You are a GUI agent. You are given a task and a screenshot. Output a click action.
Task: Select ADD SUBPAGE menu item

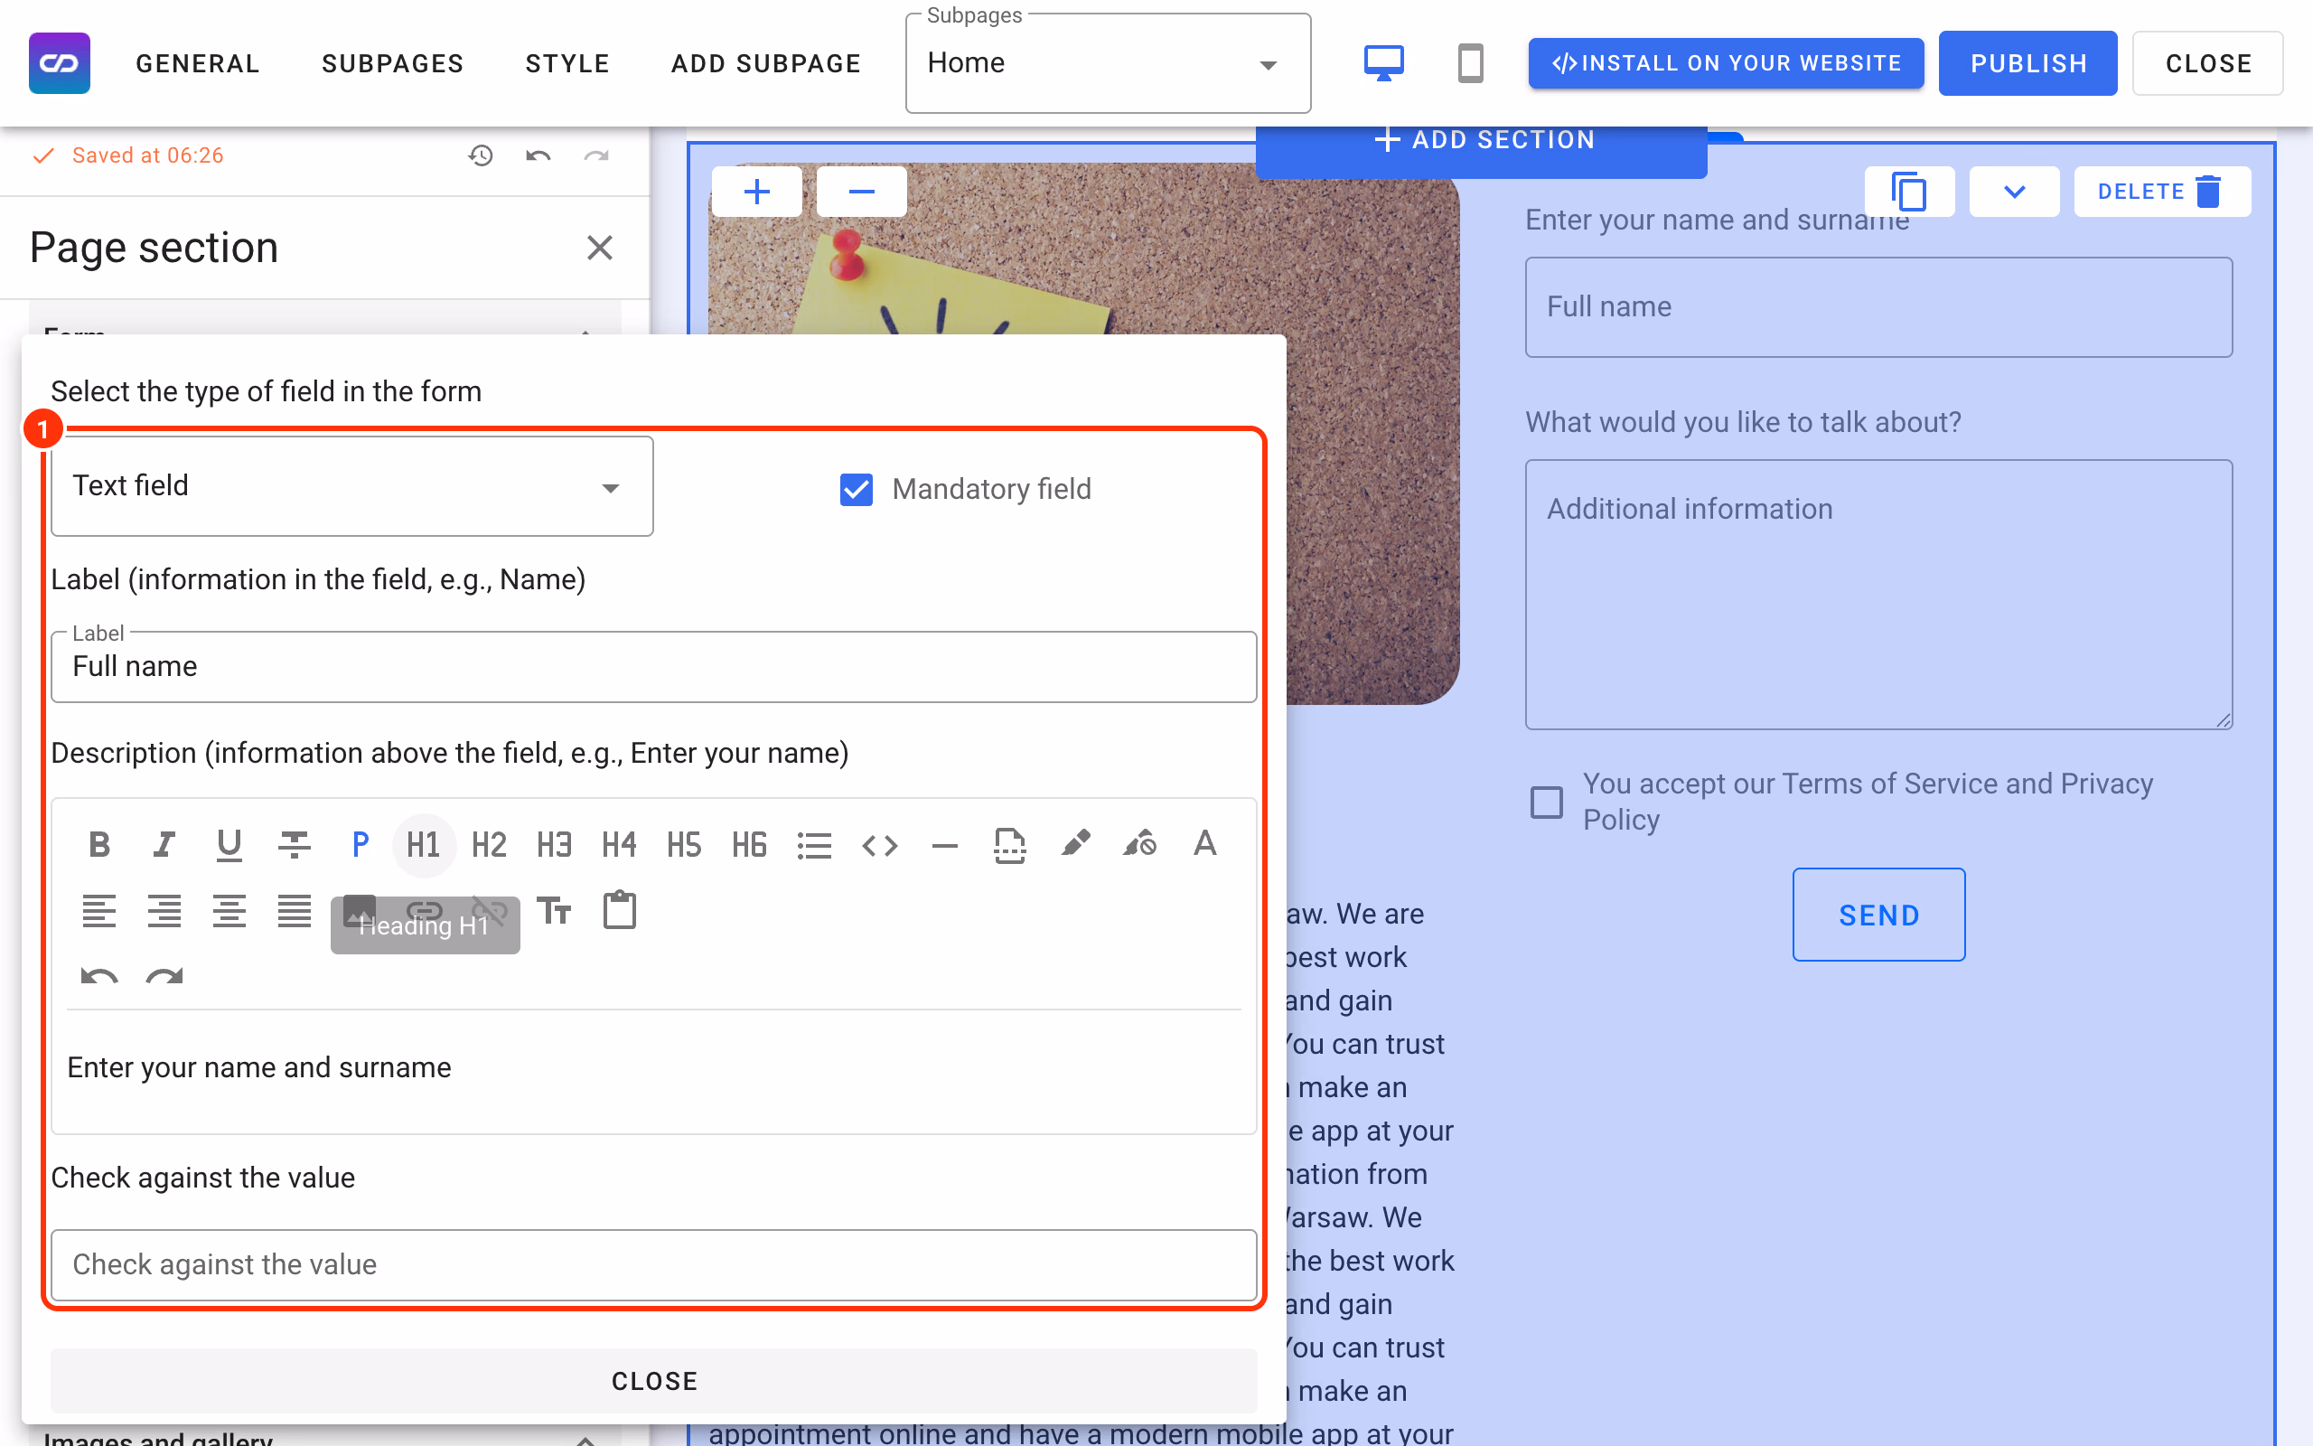(766, 63)
